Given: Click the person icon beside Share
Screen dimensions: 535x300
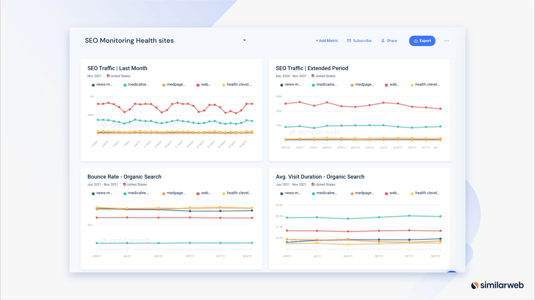Looking at the screenshot, I should coord(383,41).
